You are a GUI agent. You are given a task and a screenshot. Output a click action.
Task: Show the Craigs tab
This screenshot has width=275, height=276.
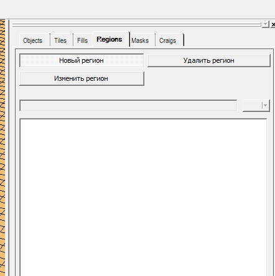click(167, 40)
